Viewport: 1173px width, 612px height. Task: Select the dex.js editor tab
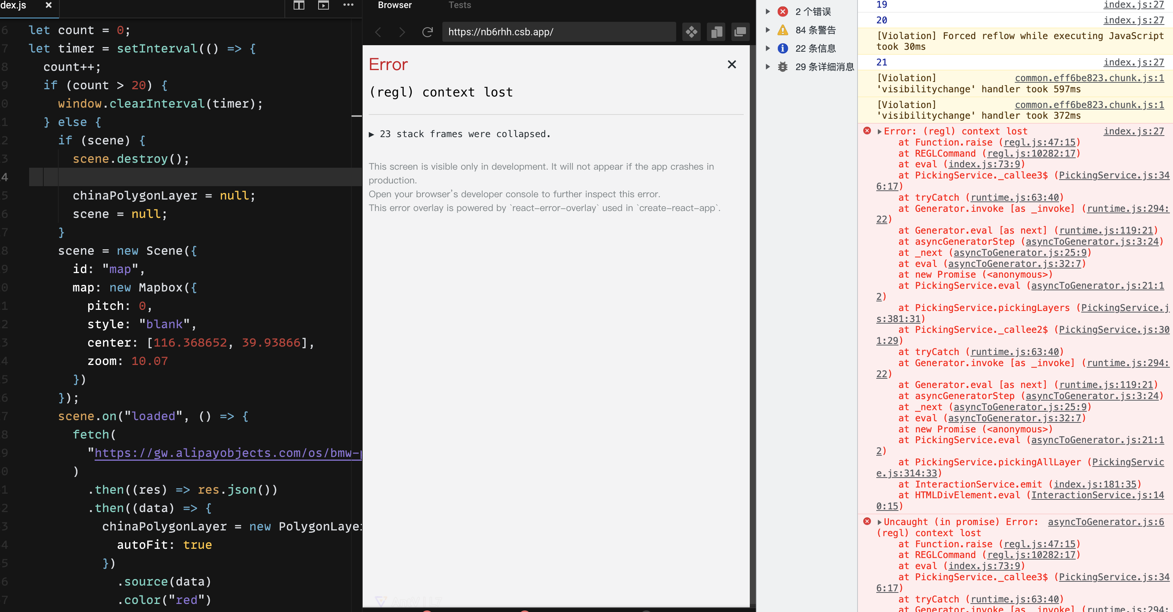click(14, 5)
